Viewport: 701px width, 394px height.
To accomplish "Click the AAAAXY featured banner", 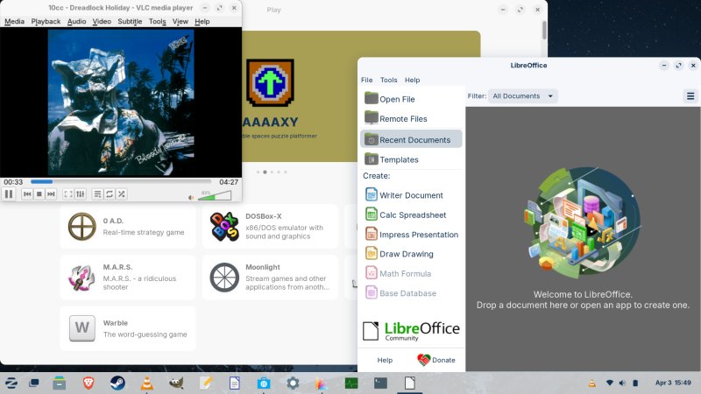I will [x=300, y=96].
